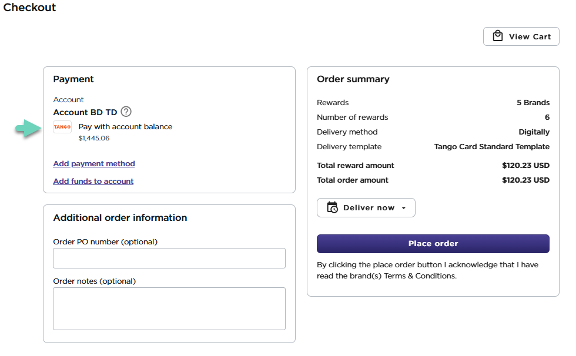Expand the Deliver now dropdown caret
576x356 pixels.
coord(404,208)
